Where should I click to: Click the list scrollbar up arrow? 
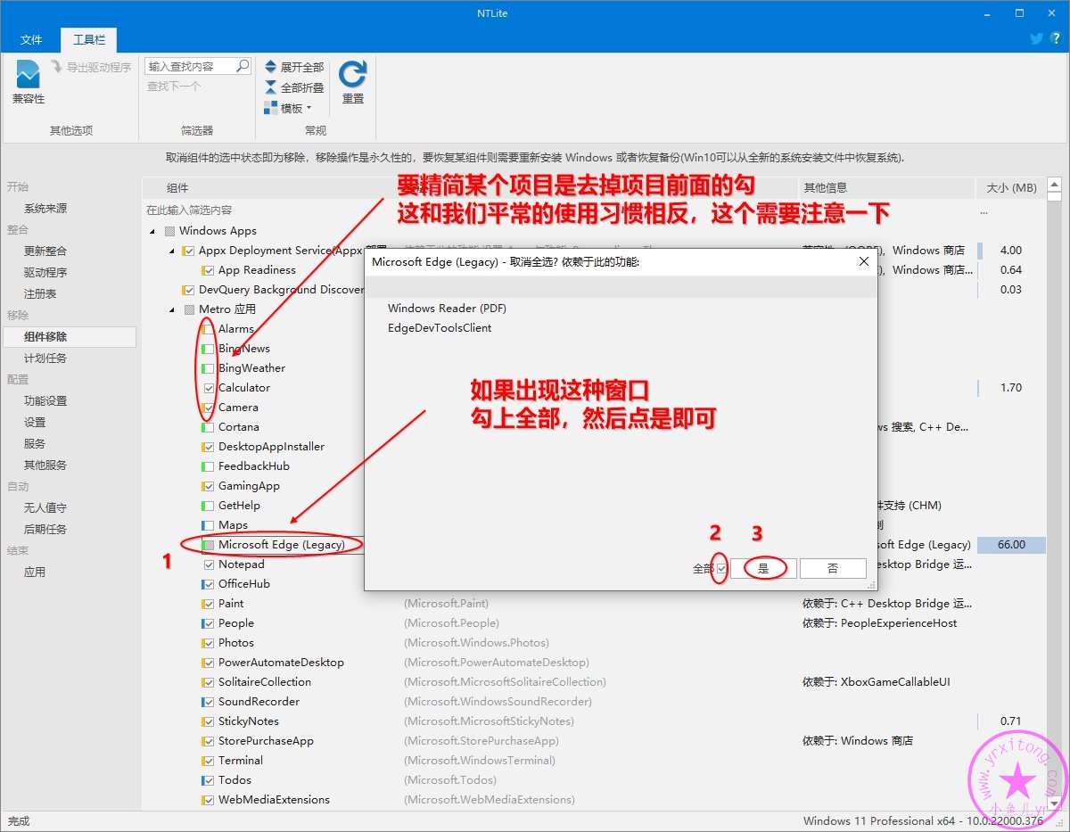pos(1054,186)
